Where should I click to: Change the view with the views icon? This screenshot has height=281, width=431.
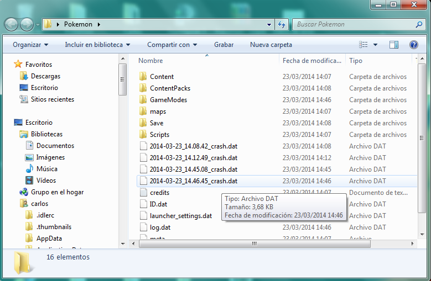pyautogui.click(x=364, y=44)
